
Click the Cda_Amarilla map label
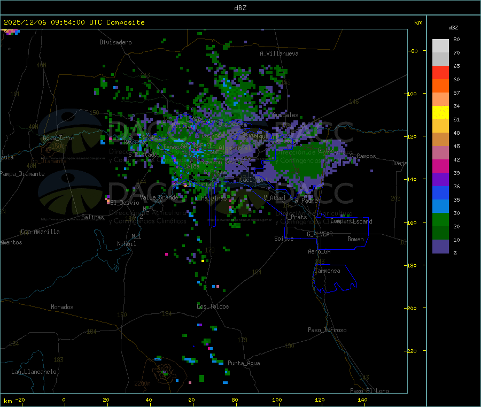[x=40, y=232]
